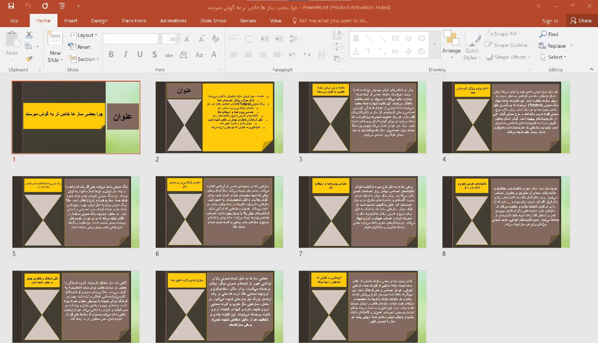The image size is (598, 343).
Task: Select the oval shape in shapes gallery
Action: point(408,38)
